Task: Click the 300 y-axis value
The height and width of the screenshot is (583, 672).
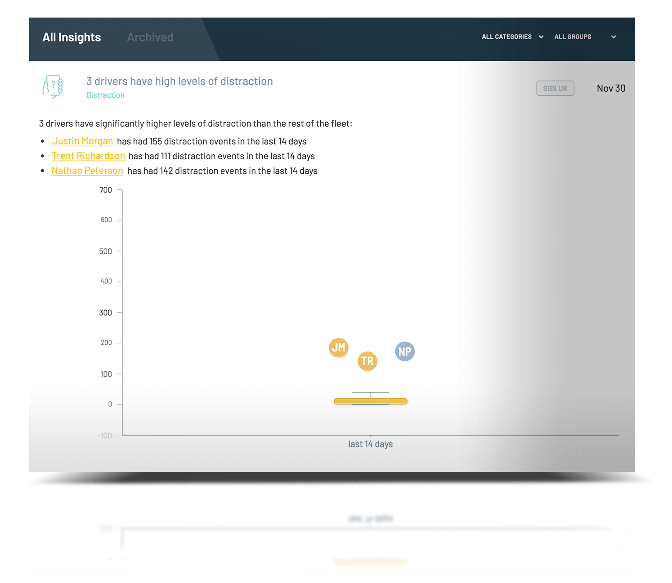Action: pyautogui.click(x=105, y=313)
